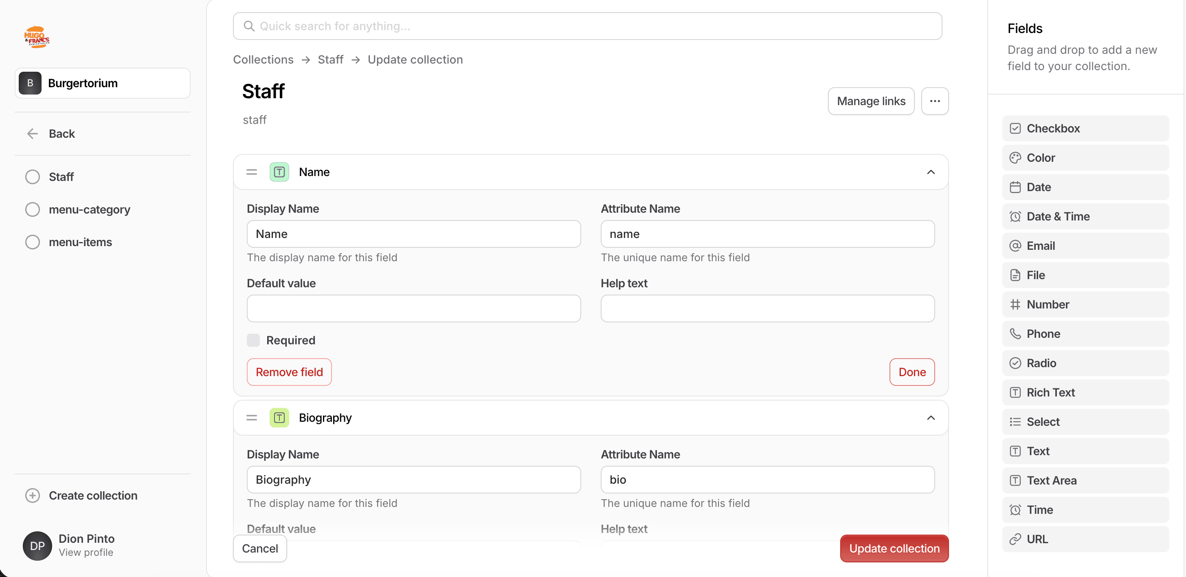
Task: Go to Collections in the breadcrumb
Action: [x=263, y=60]
